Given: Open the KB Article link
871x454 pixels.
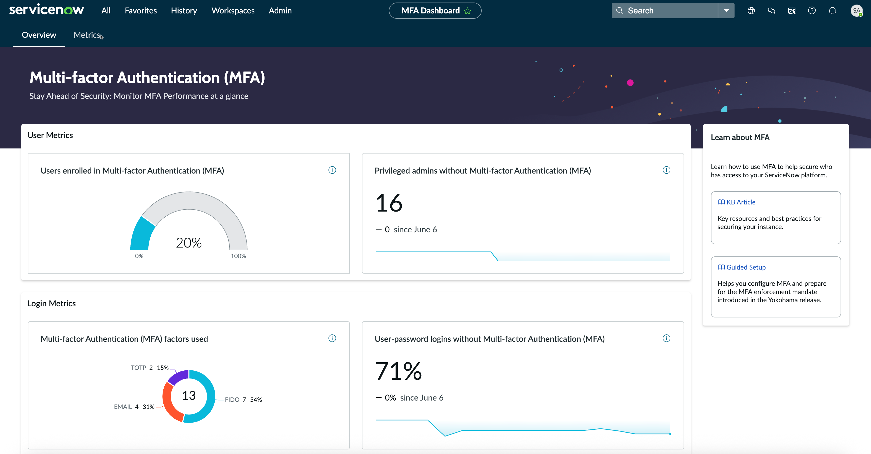Looking at the screenshot, I should (x=740, y=202).
